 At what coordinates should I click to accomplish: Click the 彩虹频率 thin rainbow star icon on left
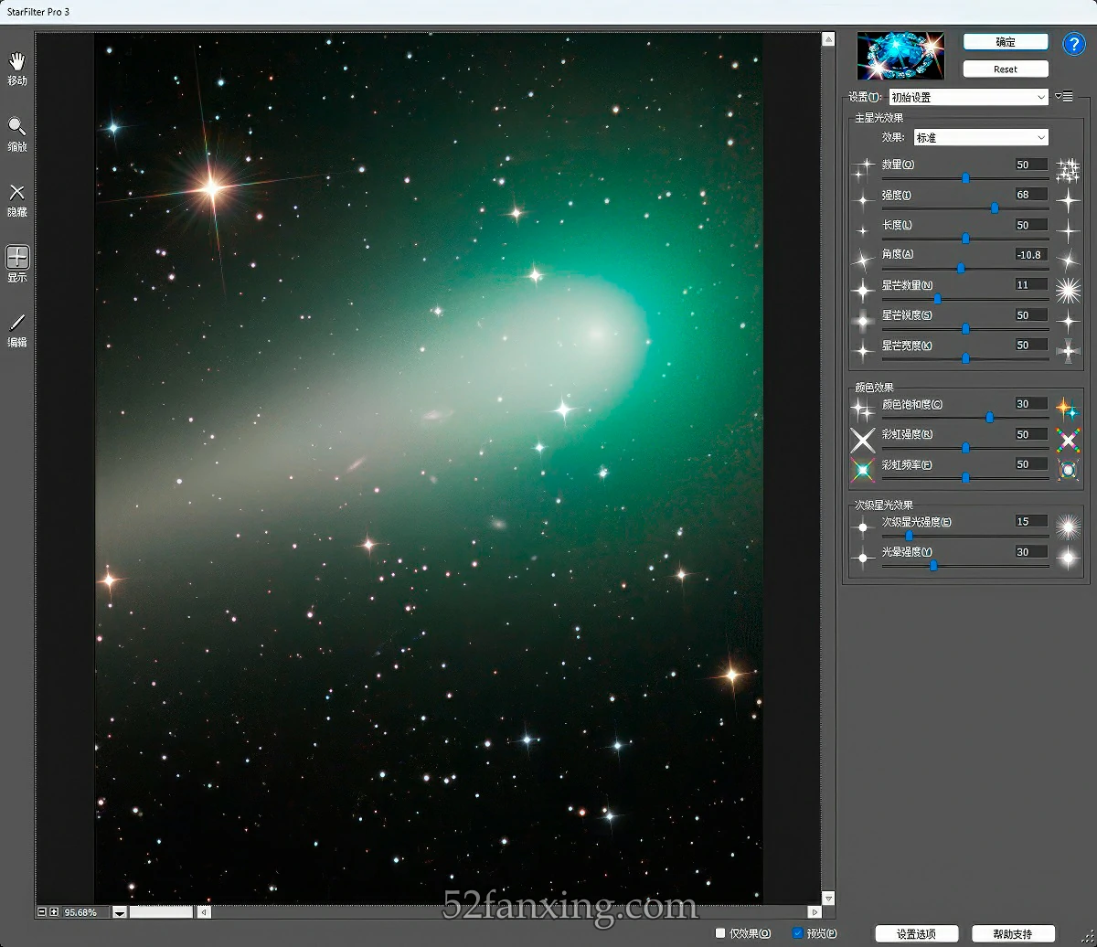[863, 470]
